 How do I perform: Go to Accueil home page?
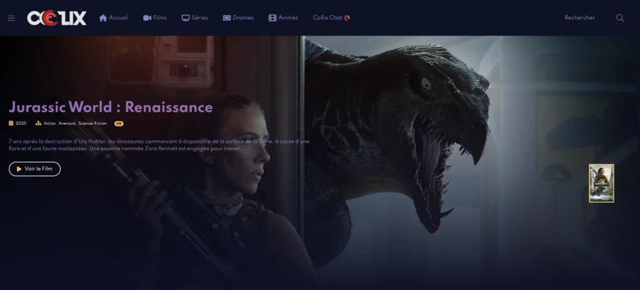tap(114, 18)
